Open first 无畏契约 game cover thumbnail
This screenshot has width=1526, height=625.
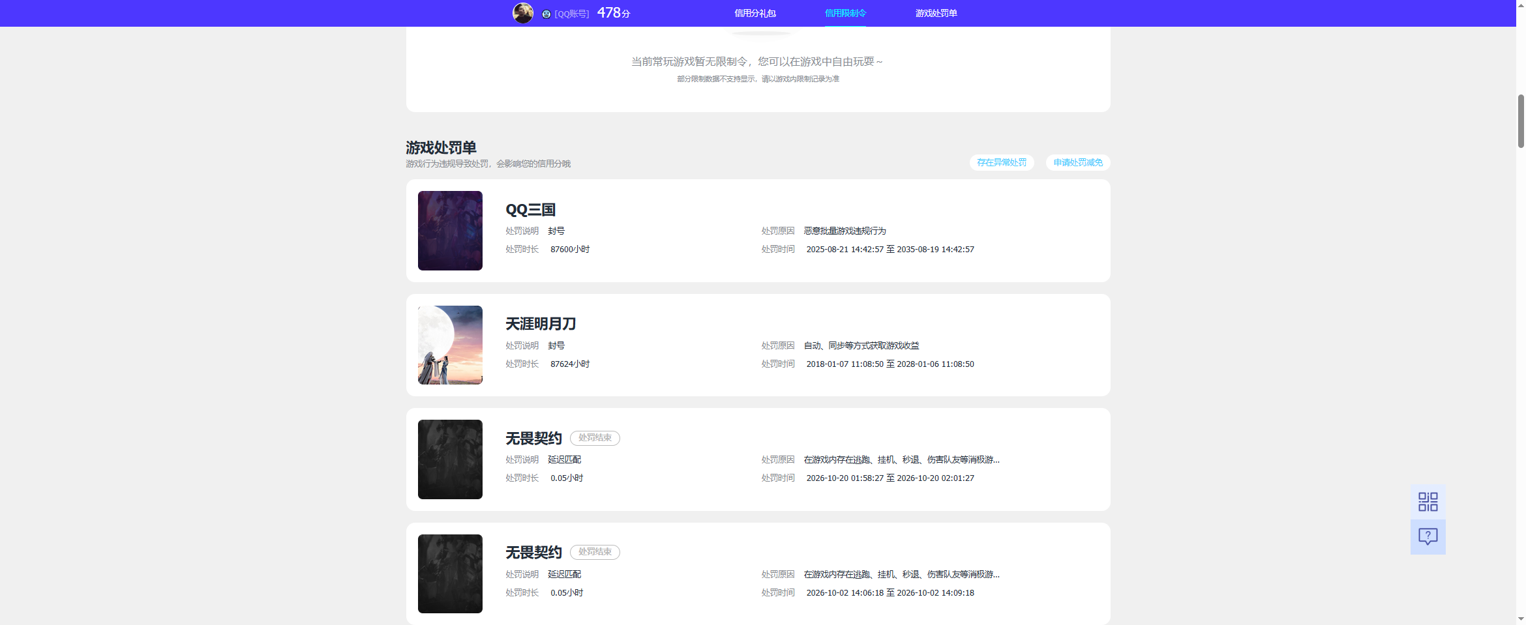[450, 459]
